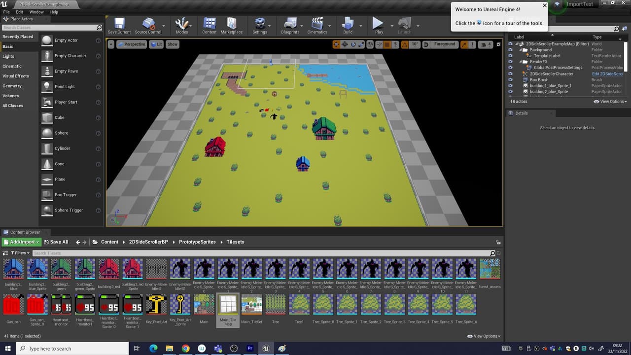The image size is (631, 355).
Task: Open the Source Control dropdown arrow
Action: 164,26
